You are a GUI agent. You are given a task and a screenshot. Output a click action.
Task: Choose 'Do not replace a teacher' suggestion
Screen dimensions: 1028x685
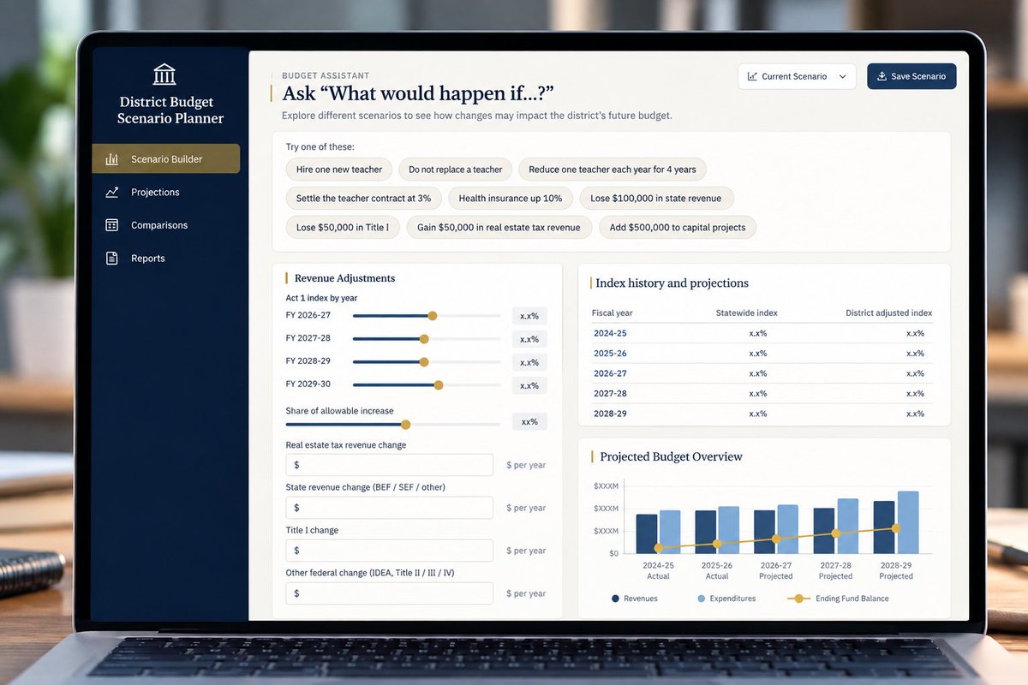(456, 170)
